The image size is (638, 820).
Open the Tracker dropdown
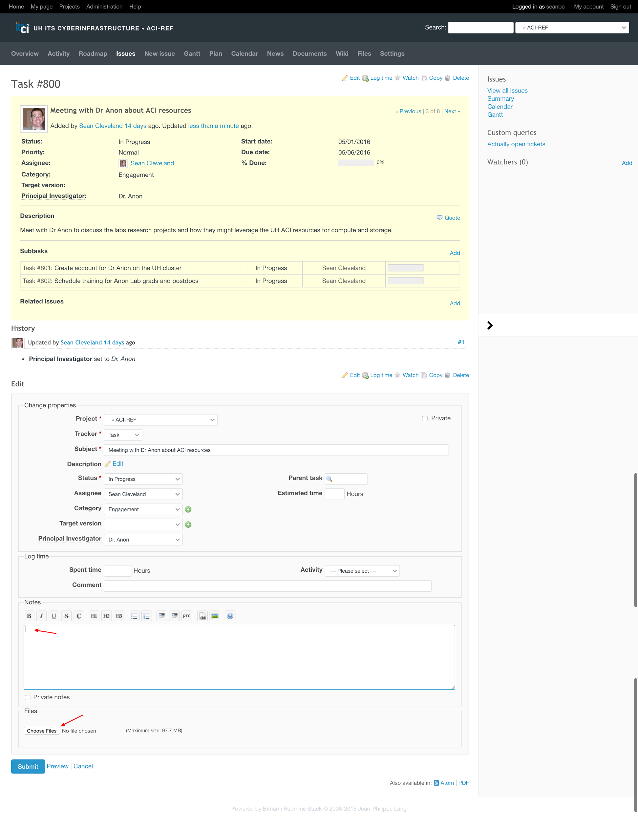(x=123, y=435)
